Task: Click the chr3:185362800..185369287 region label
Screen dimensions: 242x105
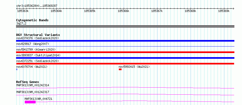Action: pos(37,6)
